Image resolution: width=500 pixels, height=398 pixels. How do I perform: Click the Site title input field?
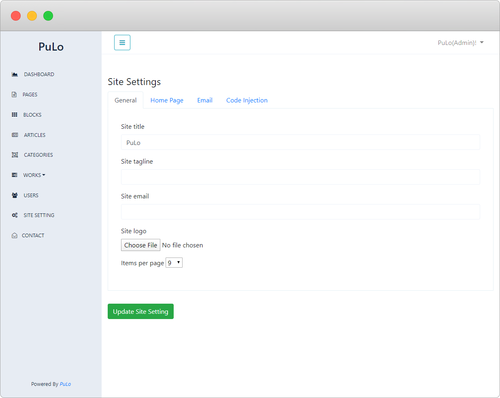pyautogui.click(x=300, y=142)
